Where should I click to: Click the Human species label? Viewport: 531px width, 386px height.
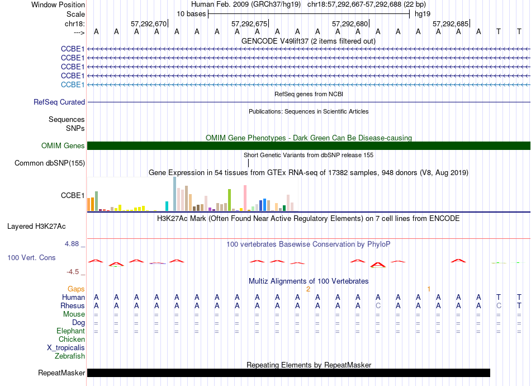pyautogui.click(x=73, y=297)
